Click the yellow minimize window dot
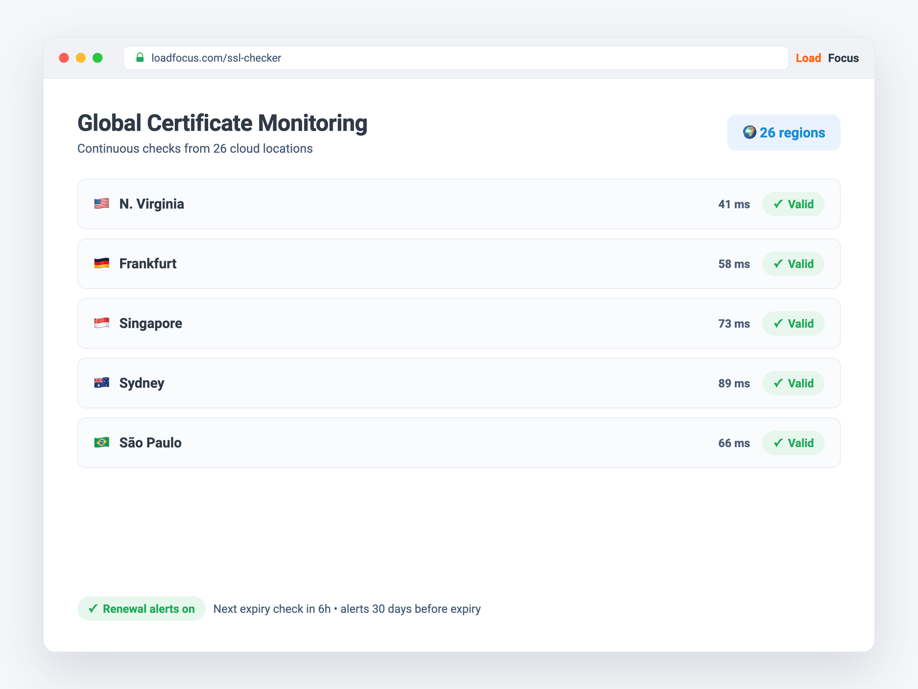This screenshot has width=918, height=689. pos(81,58)
